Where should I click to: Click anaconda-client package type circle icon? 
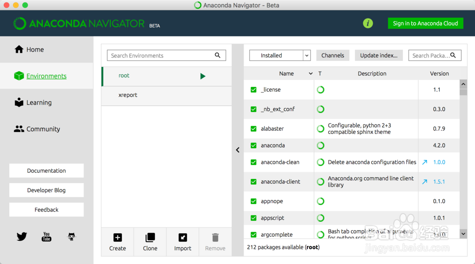click(321, 182)
